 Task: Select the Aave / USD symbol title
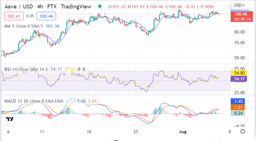(19, 7)
